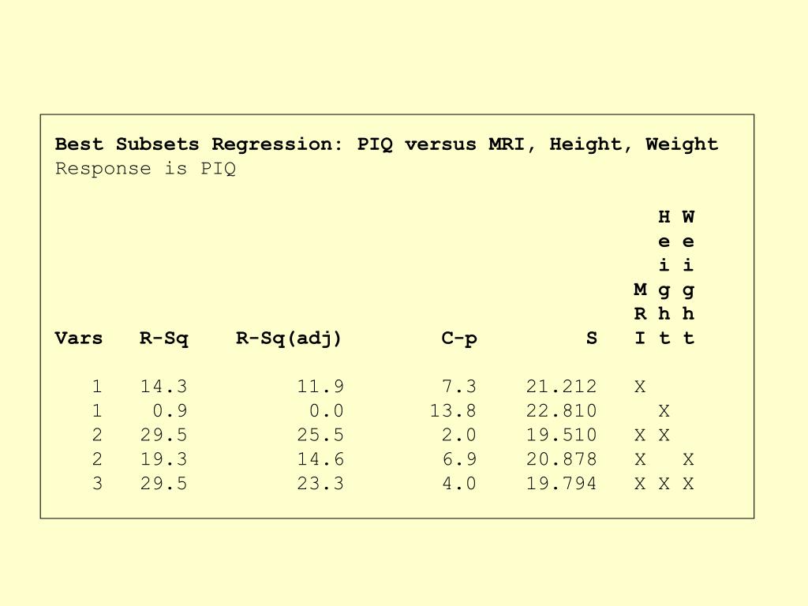This screenshot has height=606, width=808.
Task: Click the MRI X mark in first row
Action: [x=640, y=387]
